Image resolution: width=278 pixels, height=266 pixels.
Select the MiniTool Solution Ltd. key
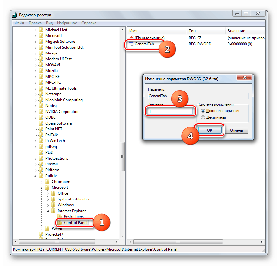pyautogui.click(x=65, y=47)
